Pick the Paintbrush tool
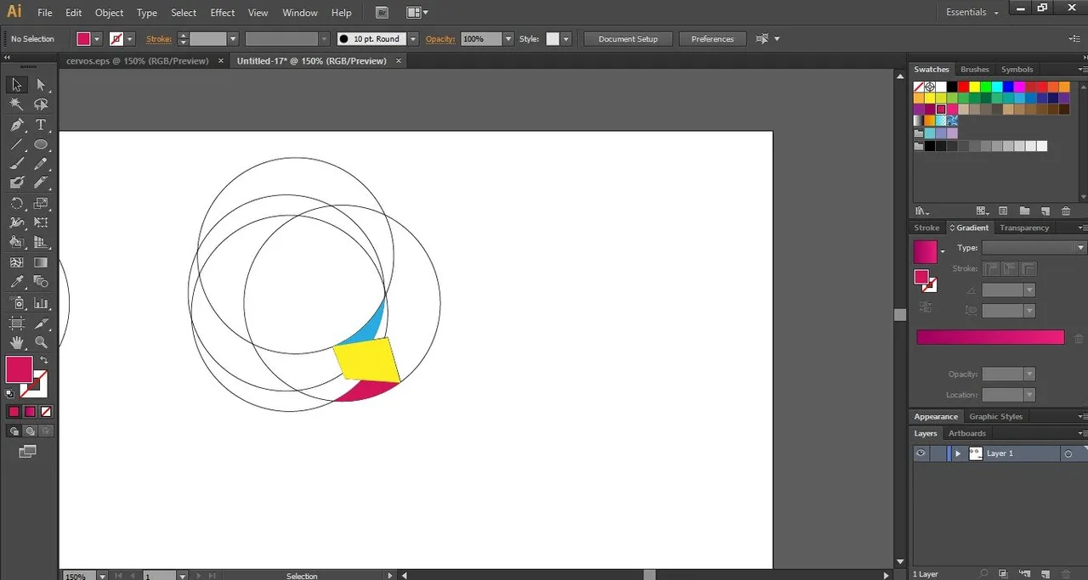The width and height of the screenshot is (1088, 580). [x=16, y=164]
